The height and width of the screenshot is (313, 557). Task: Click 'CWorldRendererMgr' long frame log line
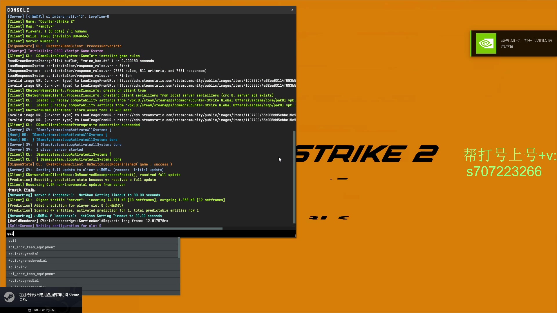point(88,221)
